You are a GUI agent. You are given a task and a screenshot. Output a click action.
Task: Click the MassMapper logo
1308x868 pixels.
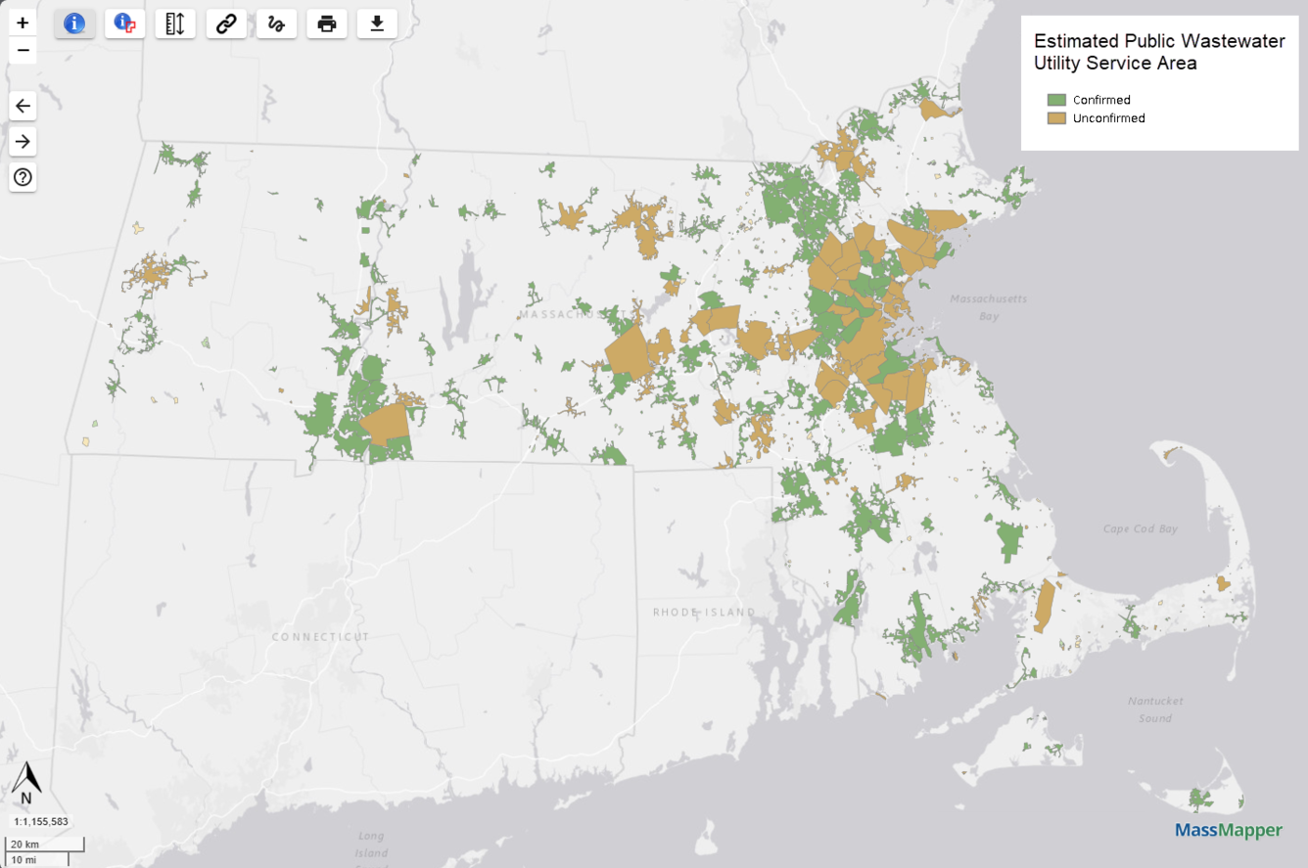click(1228, 830)
